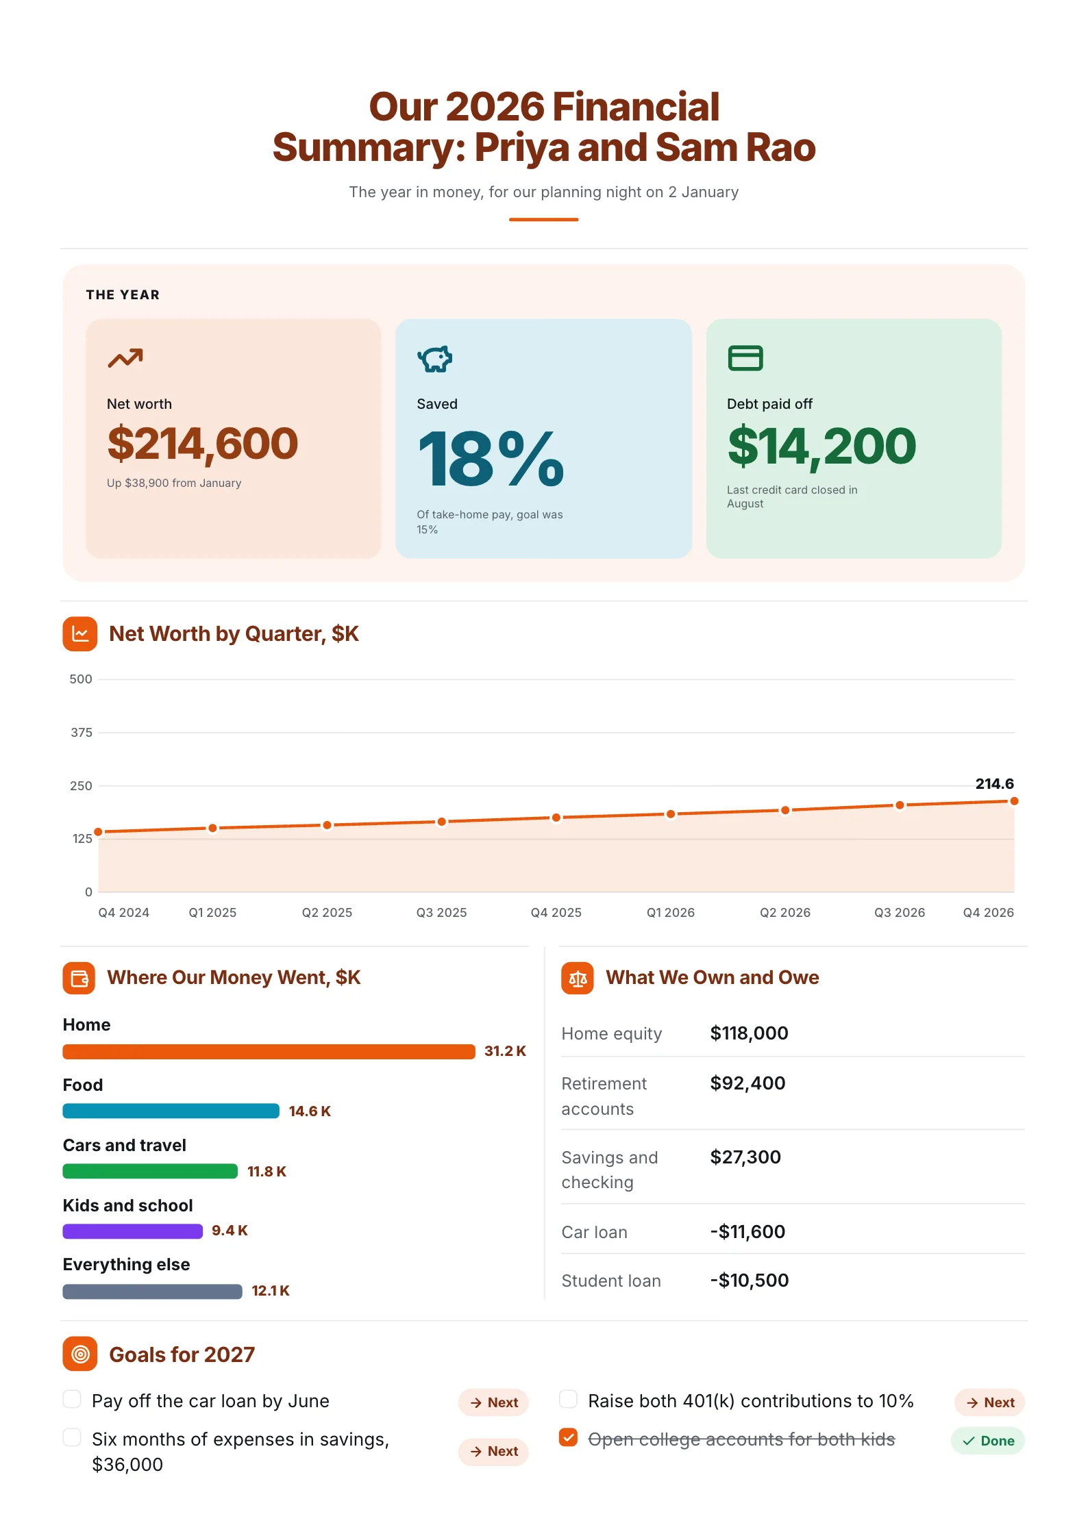Click the piggy bank icon in Saved card
1088x1538 pixels.
pos(435,359)
